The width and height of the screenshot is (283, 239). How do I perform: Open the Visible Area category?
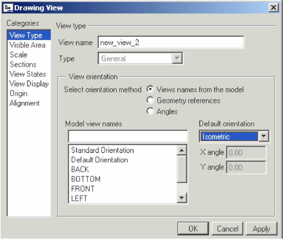point(27,45)
